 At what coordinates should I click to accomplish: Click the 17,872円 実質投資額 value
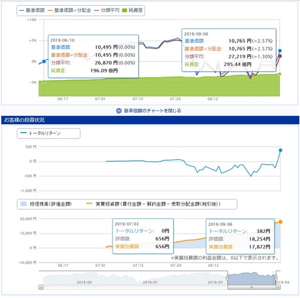(259, 247)
